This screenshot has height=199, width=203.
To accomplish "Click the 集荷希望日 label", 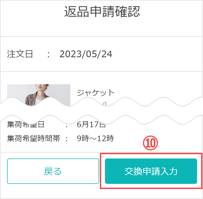I will point(26,124).
